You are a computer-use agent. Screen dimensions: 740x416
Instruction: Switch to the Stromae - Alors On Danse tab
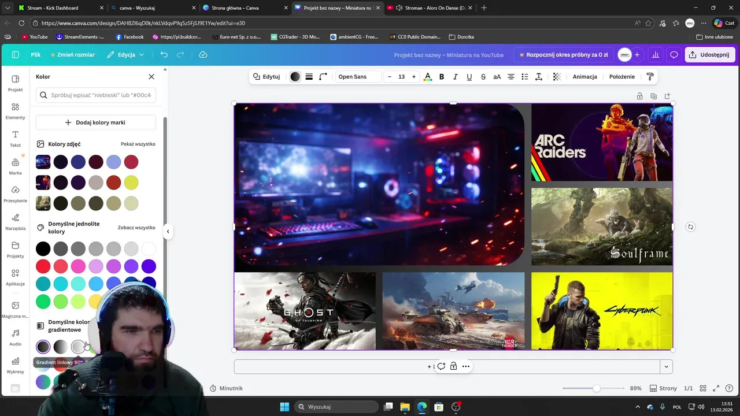click(x=428, y=8)
